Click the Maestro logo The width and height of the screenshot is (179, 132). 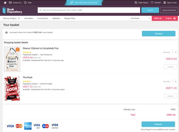coord(46,126)
